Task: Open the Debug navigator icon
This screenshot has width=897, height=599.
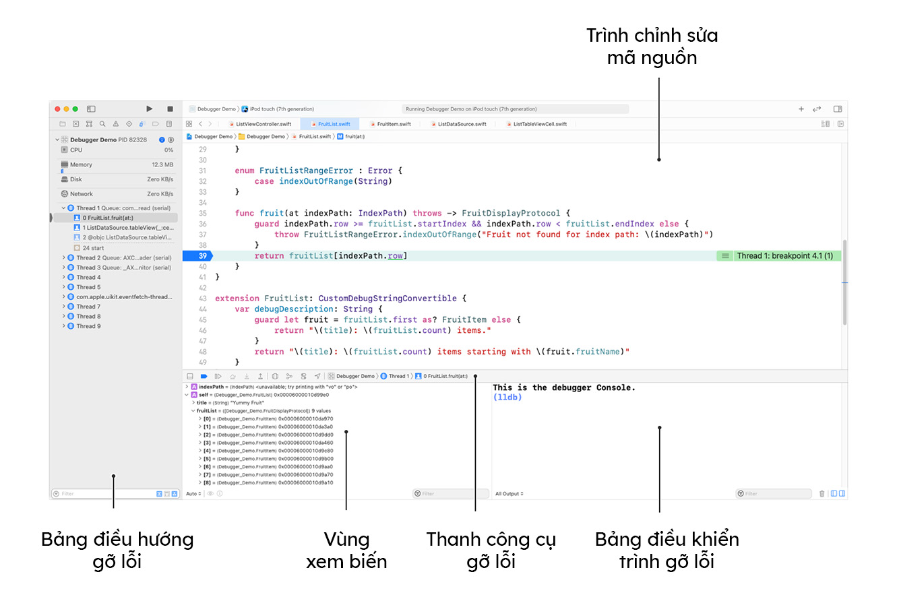Action: (142, 124)
